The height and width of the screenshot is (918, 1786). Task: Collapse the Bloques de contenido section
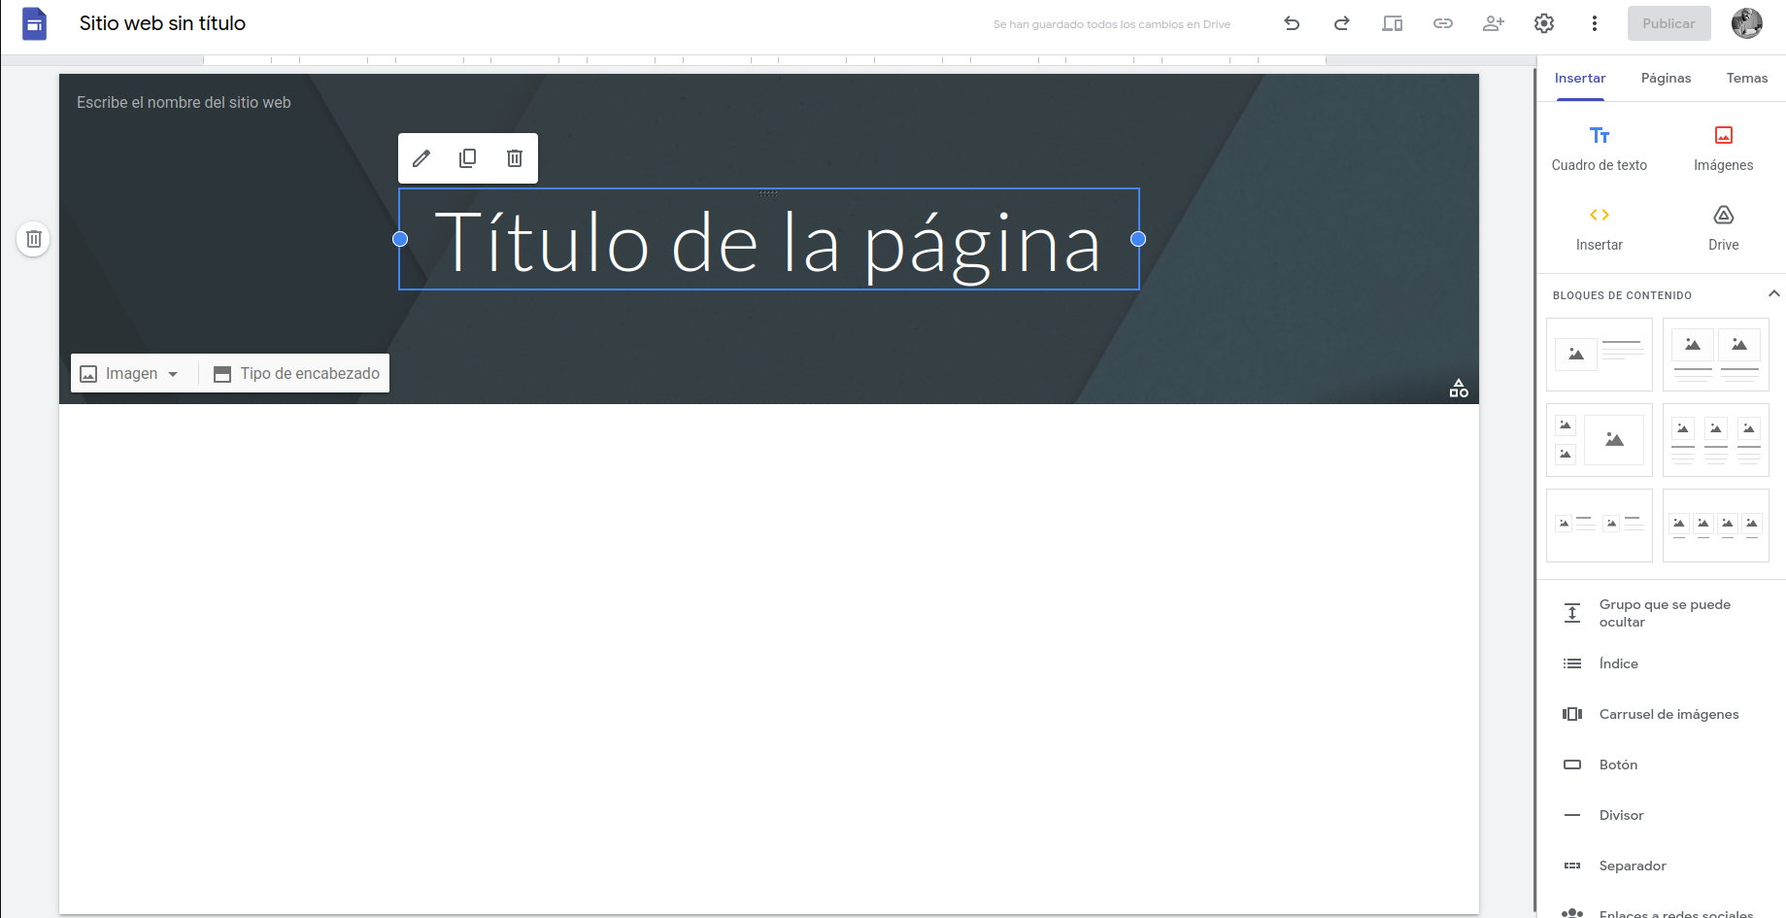click(1773, 293)
